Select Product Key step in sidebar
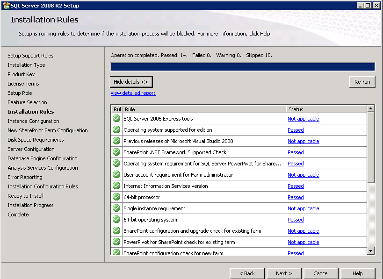 tap(21, 74)
